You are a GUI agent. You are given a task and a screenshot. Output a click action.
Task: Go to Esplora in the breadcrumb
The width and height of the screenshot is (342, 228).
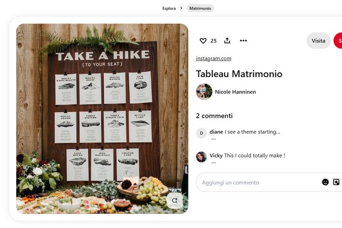click(169, 8)
